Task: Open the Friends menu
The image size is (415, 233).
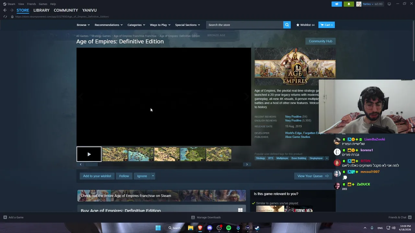Action: click(31, 4)
